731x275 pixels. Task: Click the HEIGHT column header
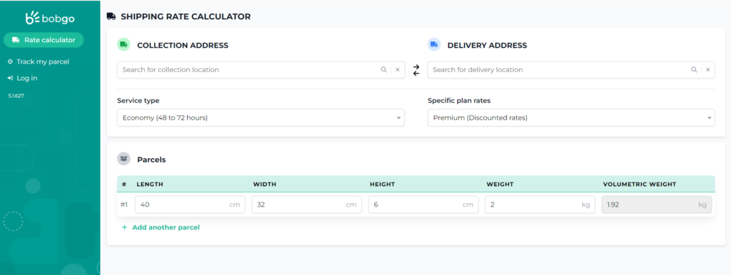click(x=383, y=185)
